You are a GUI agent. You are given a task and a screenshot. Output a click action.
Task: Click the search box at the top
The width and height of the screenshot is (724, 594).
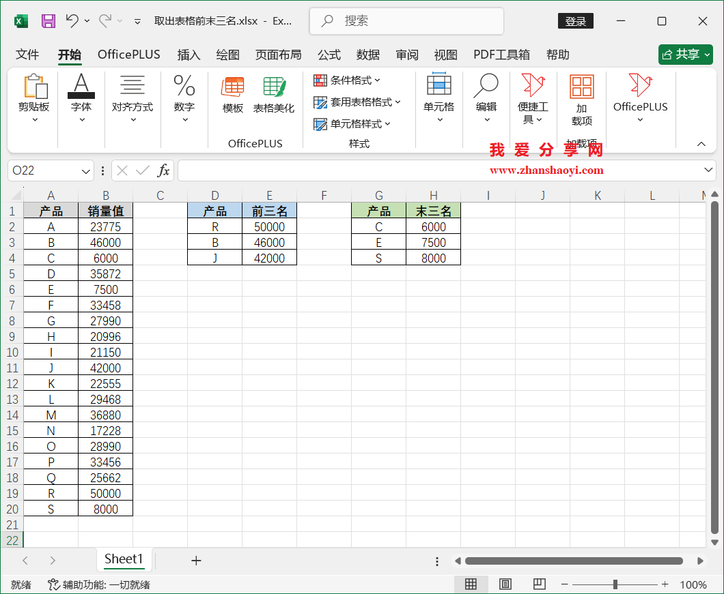pos(406,21)
